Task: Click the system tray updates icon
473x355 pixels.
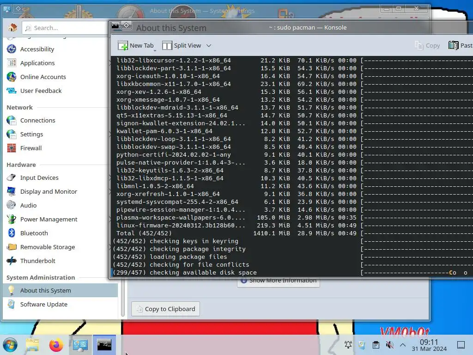Action: click(362, 345)
